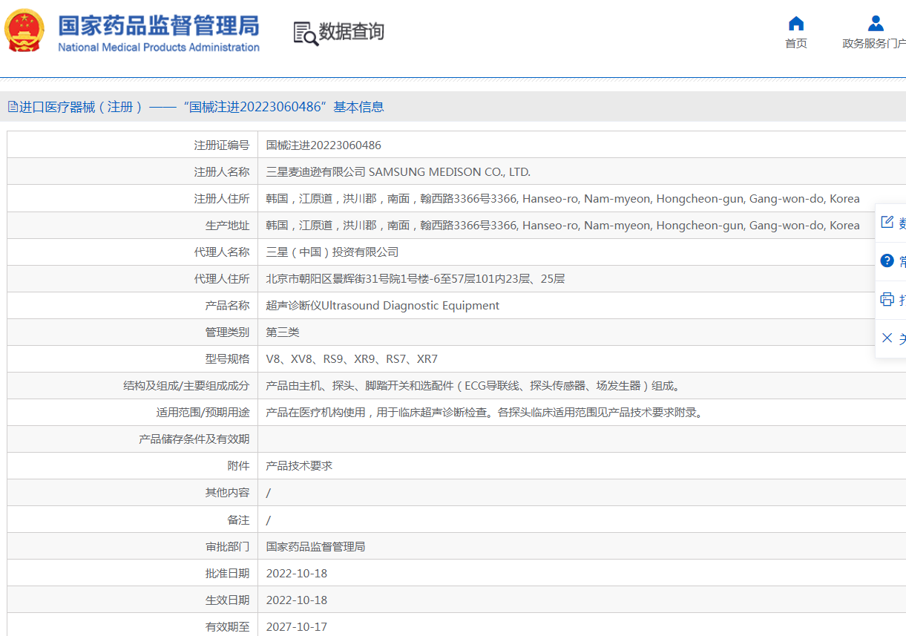Click the 生效日期 label

pos(228,600)
